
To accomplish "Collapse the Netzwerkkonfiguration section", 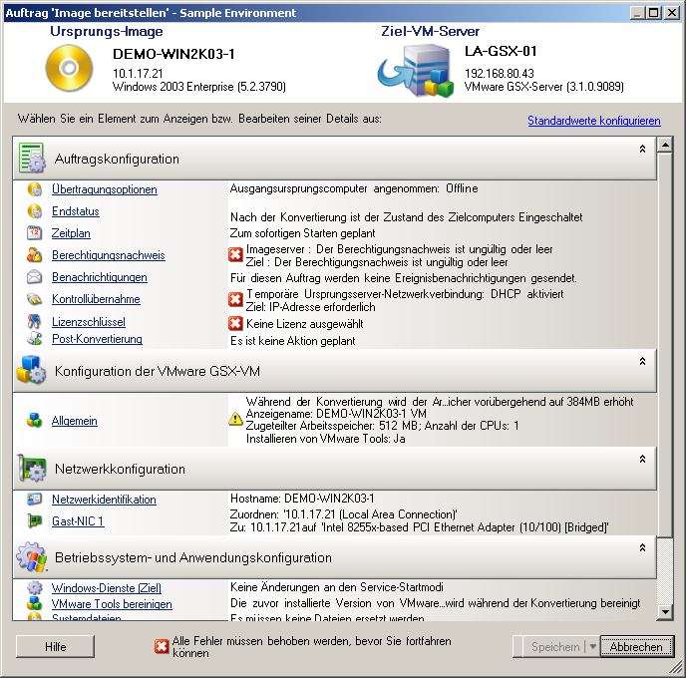I will click(x=642, y=459).
